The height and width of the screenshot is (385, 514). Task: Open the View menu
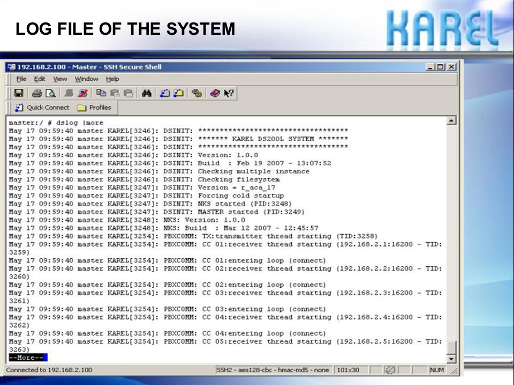60,79
